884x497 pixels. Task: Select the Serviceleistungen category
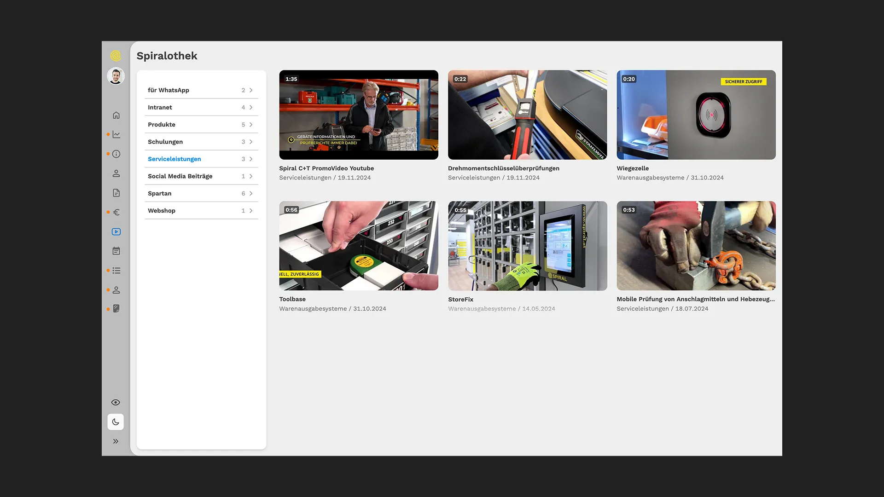pos(201,159)
